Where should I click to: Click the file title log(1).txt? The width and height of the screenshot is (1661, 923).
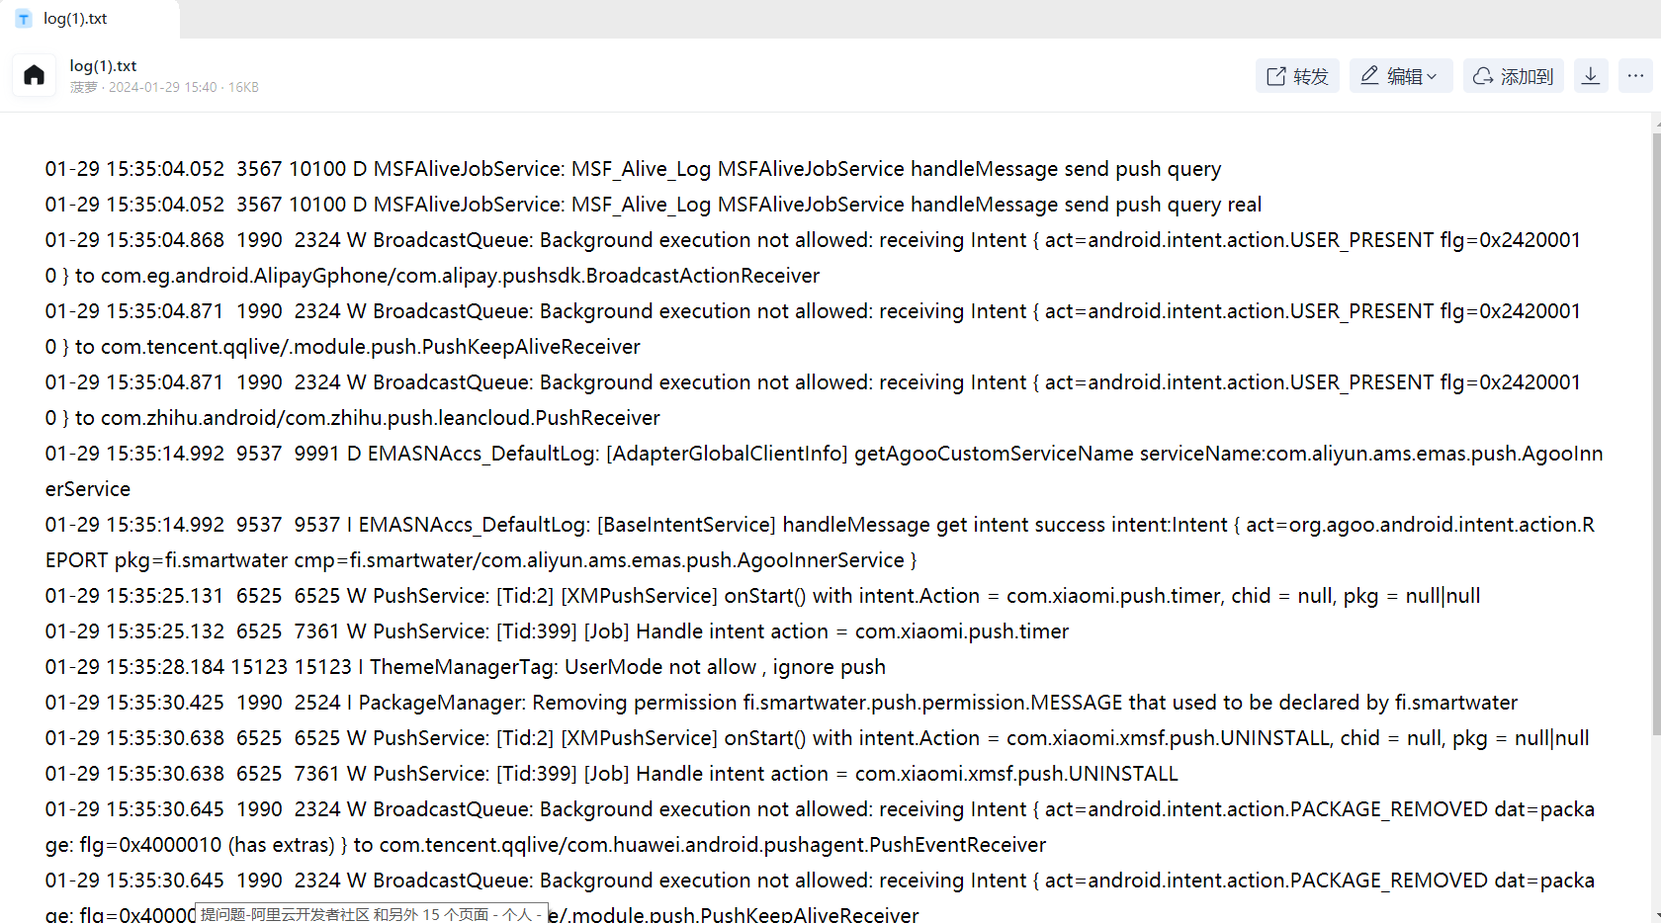coord(103,66)
